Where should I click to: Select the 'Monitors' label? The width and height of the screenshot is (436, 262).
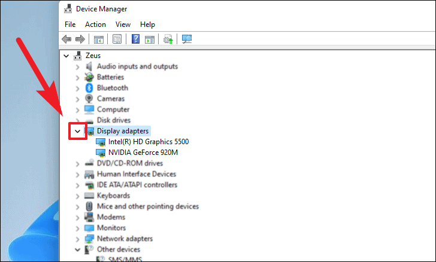coord(111,228)
